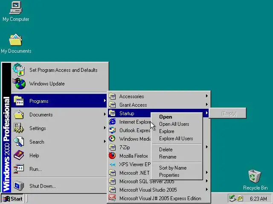The image size is (273, 204).
Task: Click the Outlook Express icon
Action: point(112,130)
